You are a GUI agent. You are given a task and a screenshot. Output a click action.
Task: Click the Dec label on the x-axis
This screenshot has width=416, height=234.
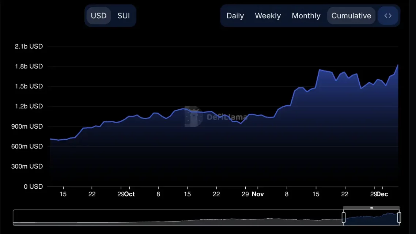382,194
